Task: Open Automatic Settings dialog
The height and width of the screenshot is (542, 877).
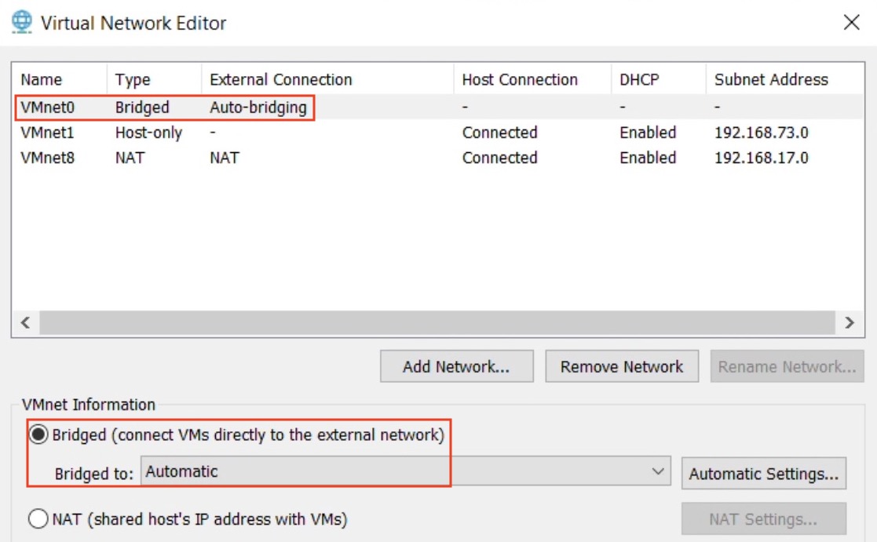Action: point(763,474)
